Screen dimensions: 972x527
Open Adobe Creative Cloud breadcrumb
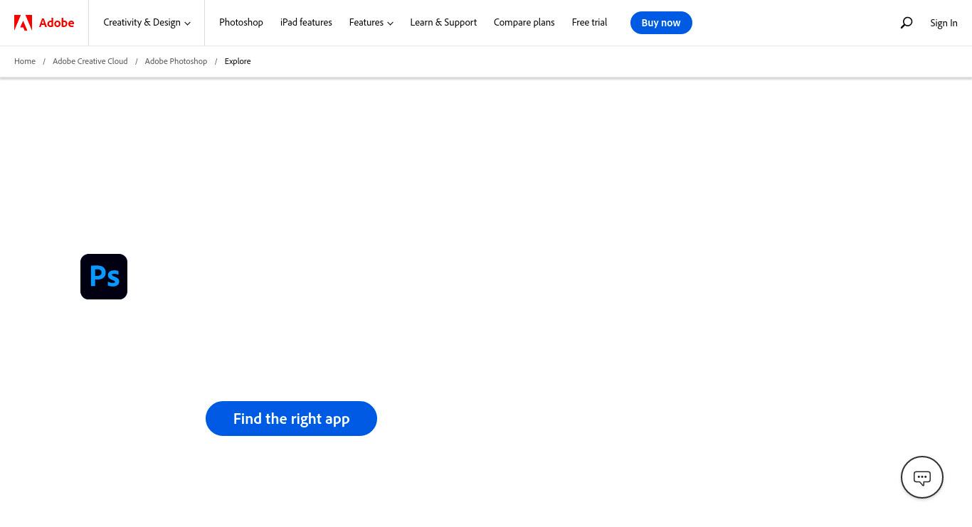click(x=90, y=61)
